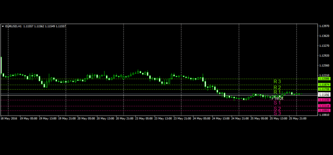This screenshot has width=333, height=155.
Task: Click the 20 May 13:00 time label
Action: (106, 118)
